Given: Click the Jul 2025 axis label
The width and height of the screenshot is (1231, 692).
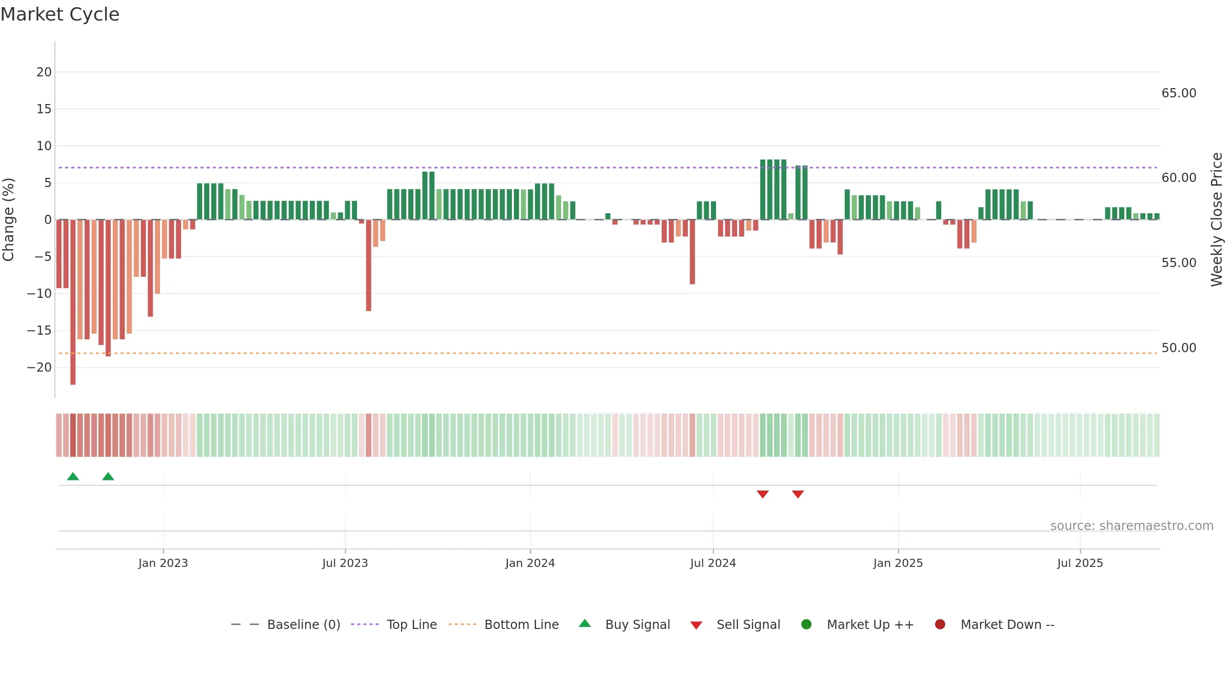Looking at the screenshot, I should 1080,563.
